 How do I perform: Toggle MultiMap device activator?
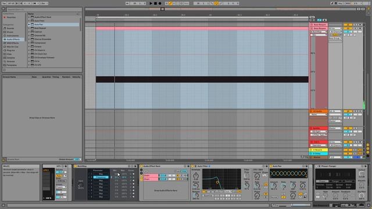click(75, 167)
